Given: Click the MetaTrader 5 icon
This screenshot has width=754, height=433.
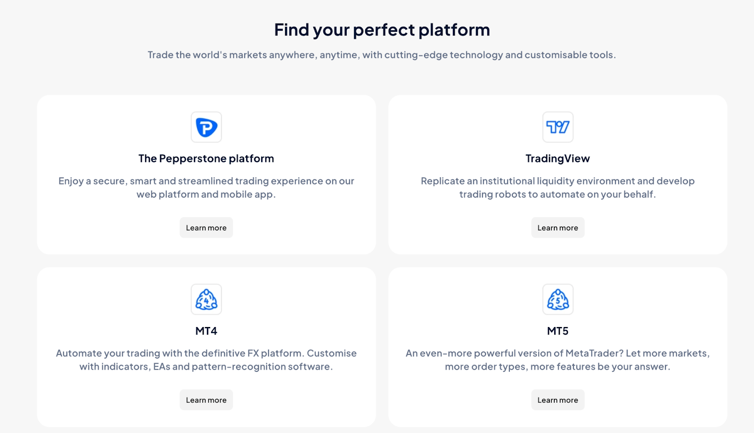Looking at the screenshot, I should click(557, 300).
